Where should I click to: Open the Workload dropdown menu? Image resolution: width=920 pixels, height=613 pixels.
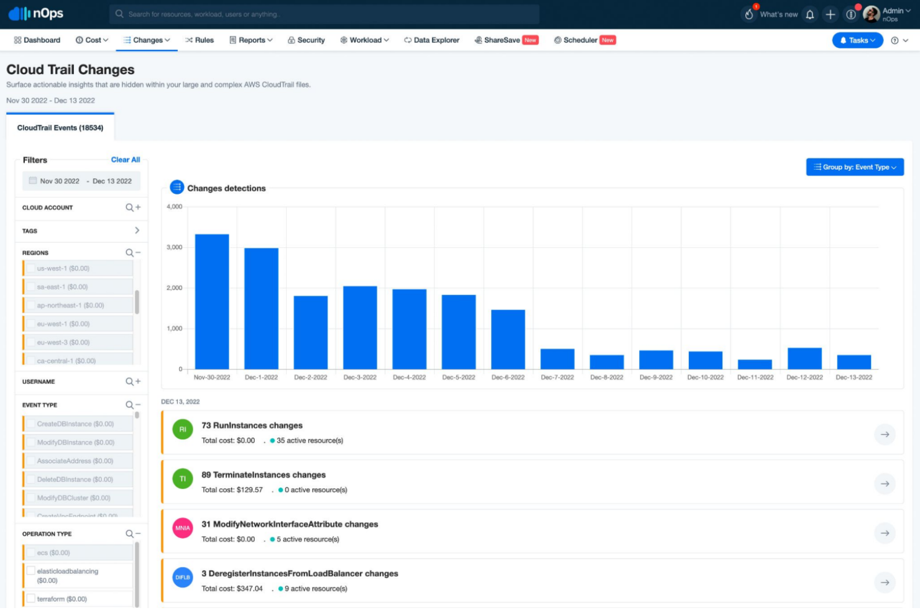[x=365, y=40]
